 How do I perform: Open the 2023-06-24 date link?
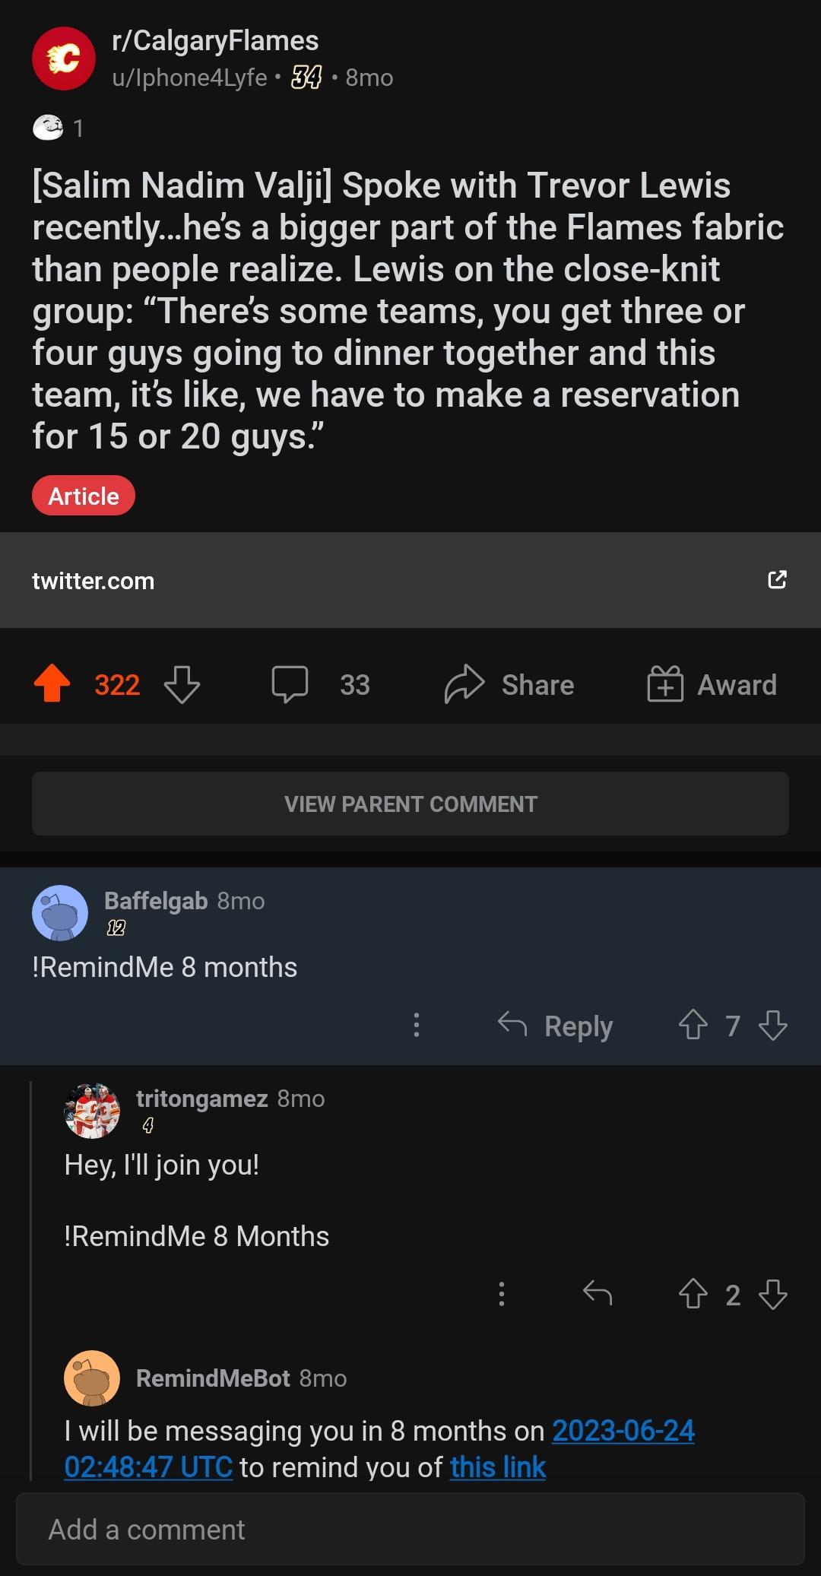coord(623,1431)
